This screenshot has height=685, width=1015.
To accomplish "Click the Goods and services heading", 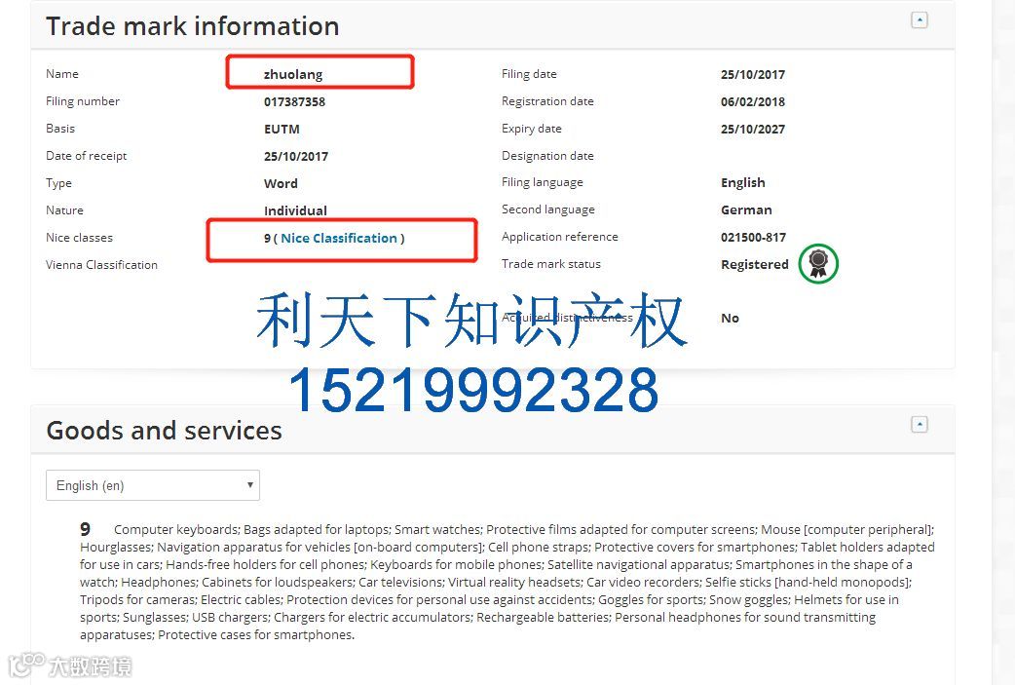I will (x=164, y=431).
